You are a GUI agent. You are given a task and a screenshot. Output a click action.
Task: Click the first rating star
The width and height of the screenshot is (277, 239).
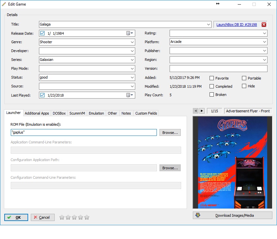62,217
